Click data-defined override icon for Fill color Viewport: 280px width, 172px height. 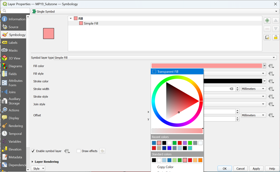point(271,66)
